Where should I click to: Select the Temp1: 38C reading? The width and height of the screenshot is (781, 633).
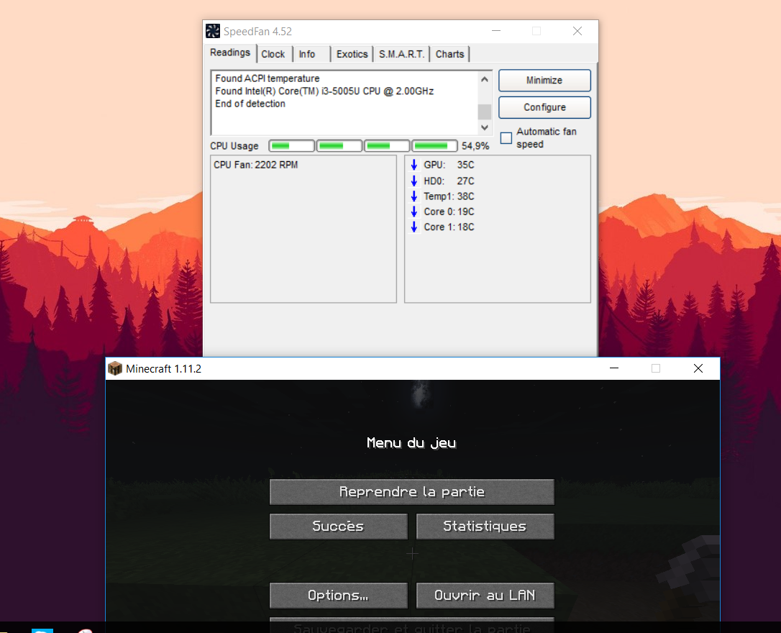(x=449, y=196)
